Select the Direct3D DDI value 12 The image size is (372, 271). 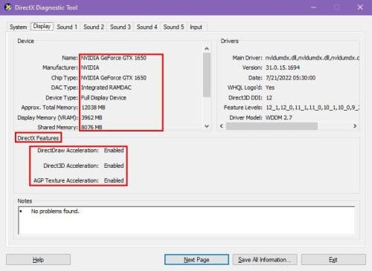tap(269, 98)
